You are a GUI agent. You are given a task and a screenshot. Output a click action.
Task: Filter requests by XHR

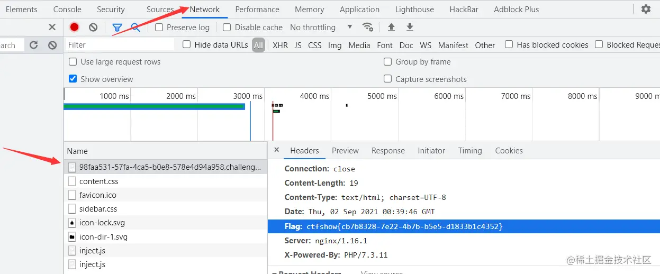[x=280, y=45]
